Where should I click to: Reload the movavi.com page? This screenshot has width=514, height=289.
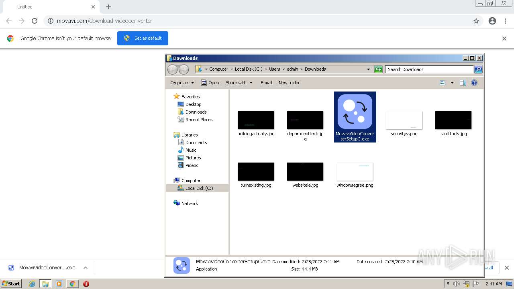click(35, 21)
